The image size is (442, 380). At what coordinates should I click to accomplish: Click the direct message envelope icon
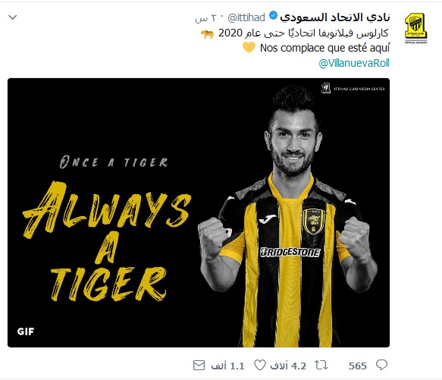pos(199,366)
